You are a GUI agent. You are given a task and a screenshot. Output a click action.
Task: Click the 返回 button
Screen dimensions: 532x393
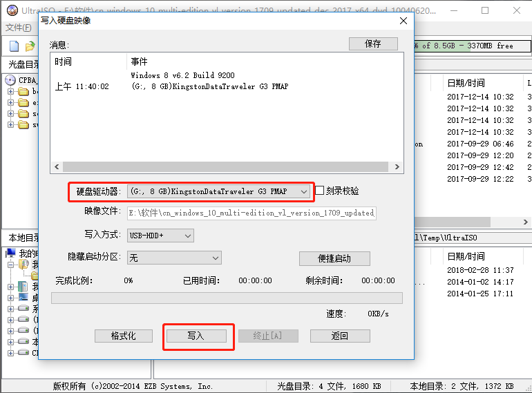[x=340, y=336]
